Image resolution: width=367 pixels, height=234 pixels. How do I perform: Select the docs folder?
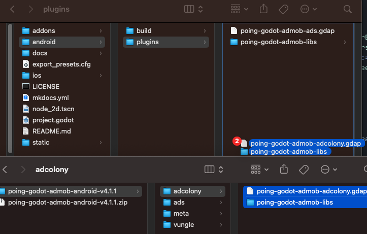coord(62,53)
